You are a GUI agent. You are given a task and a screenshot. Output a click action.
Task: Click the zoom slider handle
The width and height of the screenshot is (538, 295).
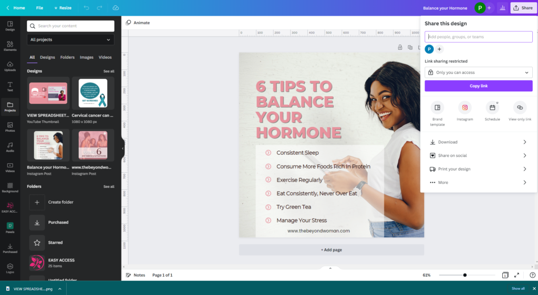click(464, 275)
